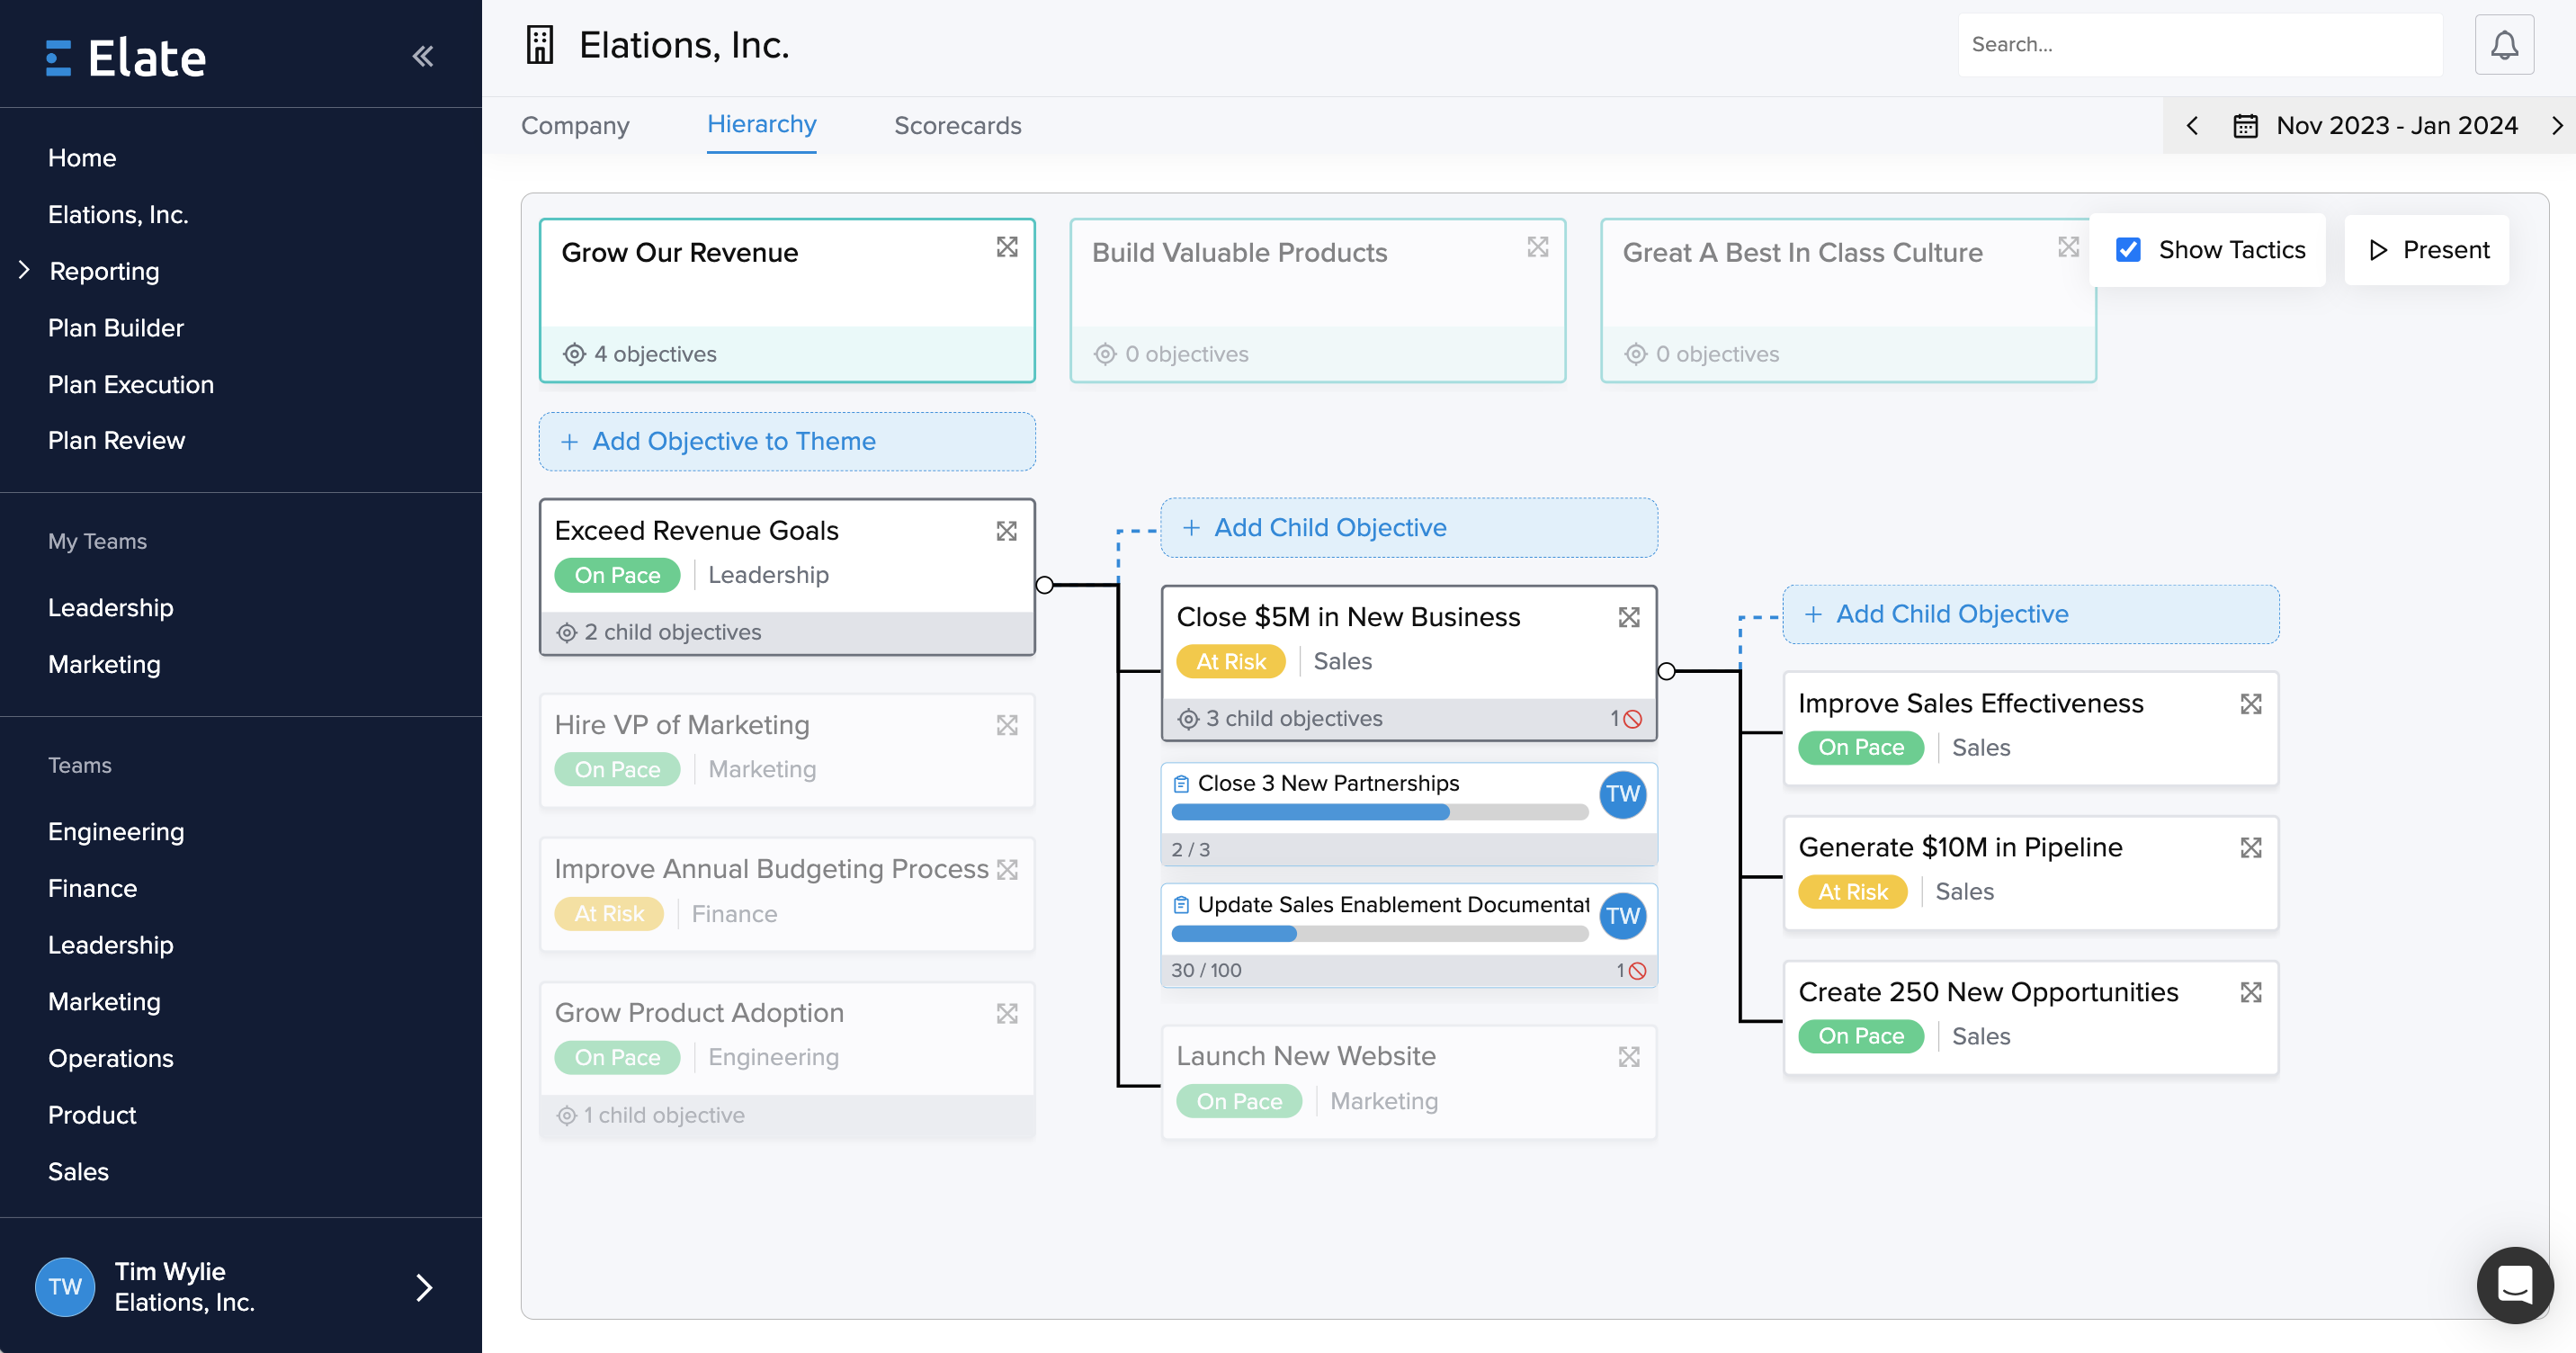Click TW avatar on Close 3 New Partnerships

[1622, 795]
